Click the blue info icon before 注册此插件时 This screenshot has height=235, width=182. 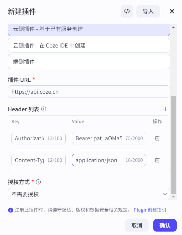click(11, 210)
